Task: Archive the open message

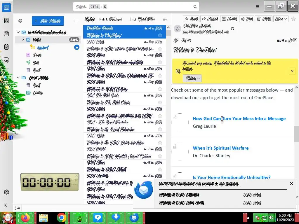Action: click(230, 19)
